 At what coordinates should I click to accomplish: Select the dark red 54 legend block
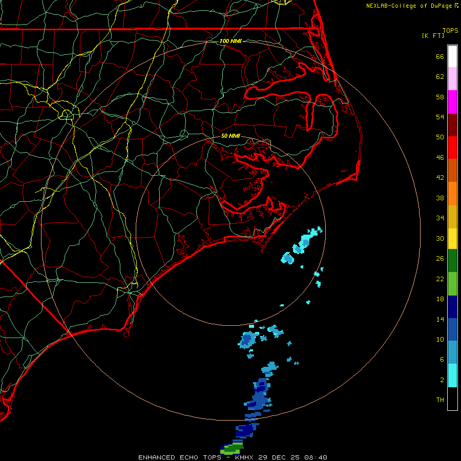coord(452,124)
